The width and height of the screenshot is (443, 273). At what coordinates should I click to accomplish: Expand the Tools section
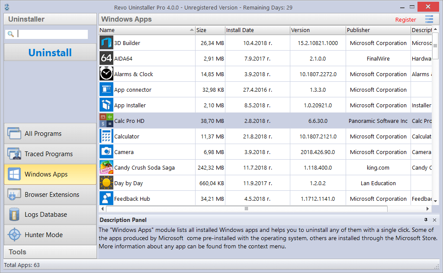point(50,252)
